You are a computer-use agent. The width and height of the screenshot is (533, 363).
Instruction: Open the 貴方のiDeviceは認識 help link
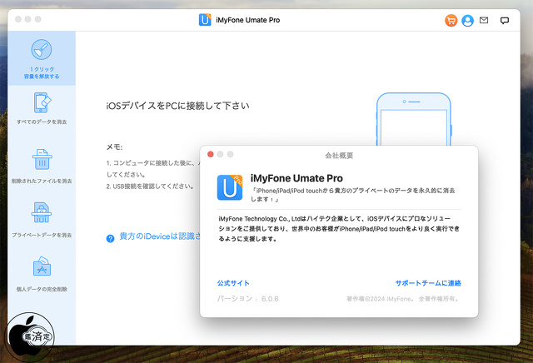pyautogui.click(x=160, y=236)
